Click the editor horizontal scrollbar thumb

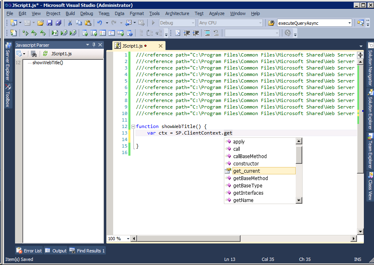click(x=189, y=239)
